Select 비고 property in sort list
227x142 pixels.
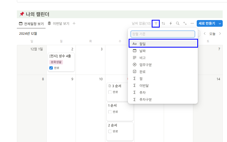click(163, 58)
